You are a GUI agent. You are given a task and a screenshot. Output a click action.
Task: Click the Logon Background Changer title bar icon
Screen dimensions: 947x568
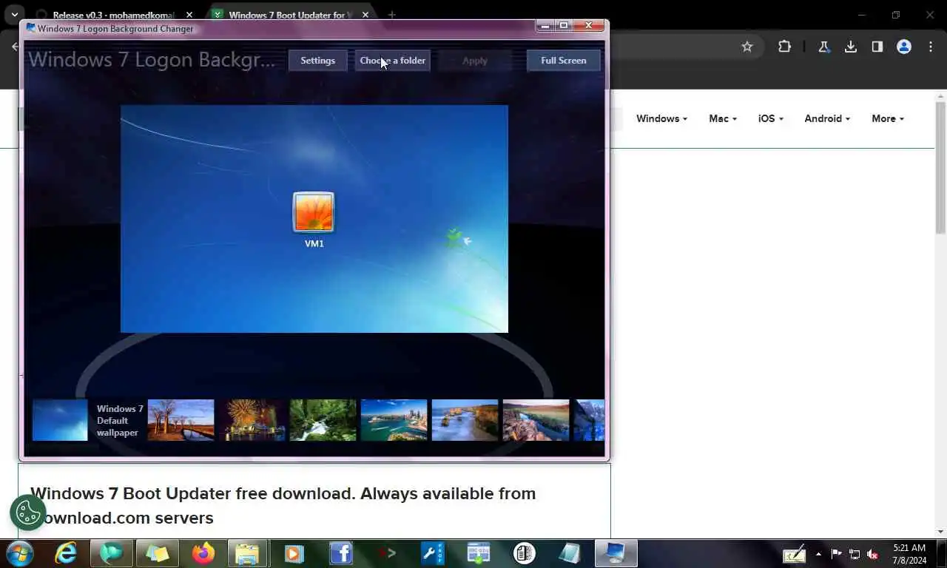30,28
